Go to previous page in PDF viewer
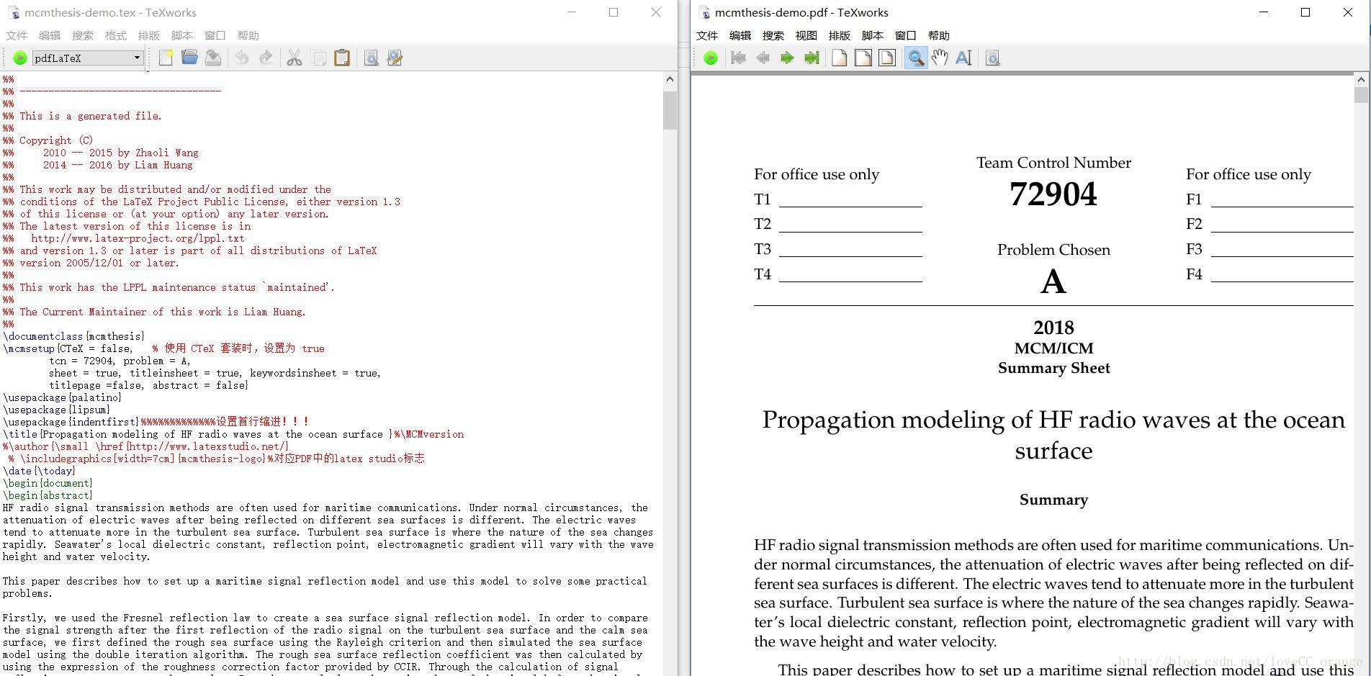This screenshot has height=676, width=1371. 763,58
